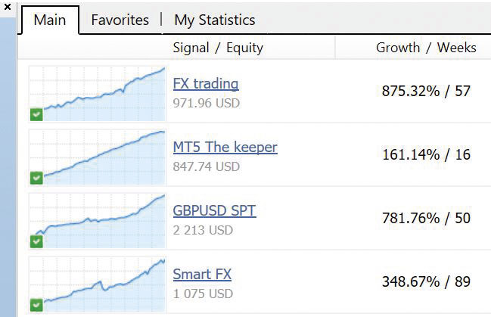491x317 pixels.
Task: Switch to the Main tab
Action: 50,20
